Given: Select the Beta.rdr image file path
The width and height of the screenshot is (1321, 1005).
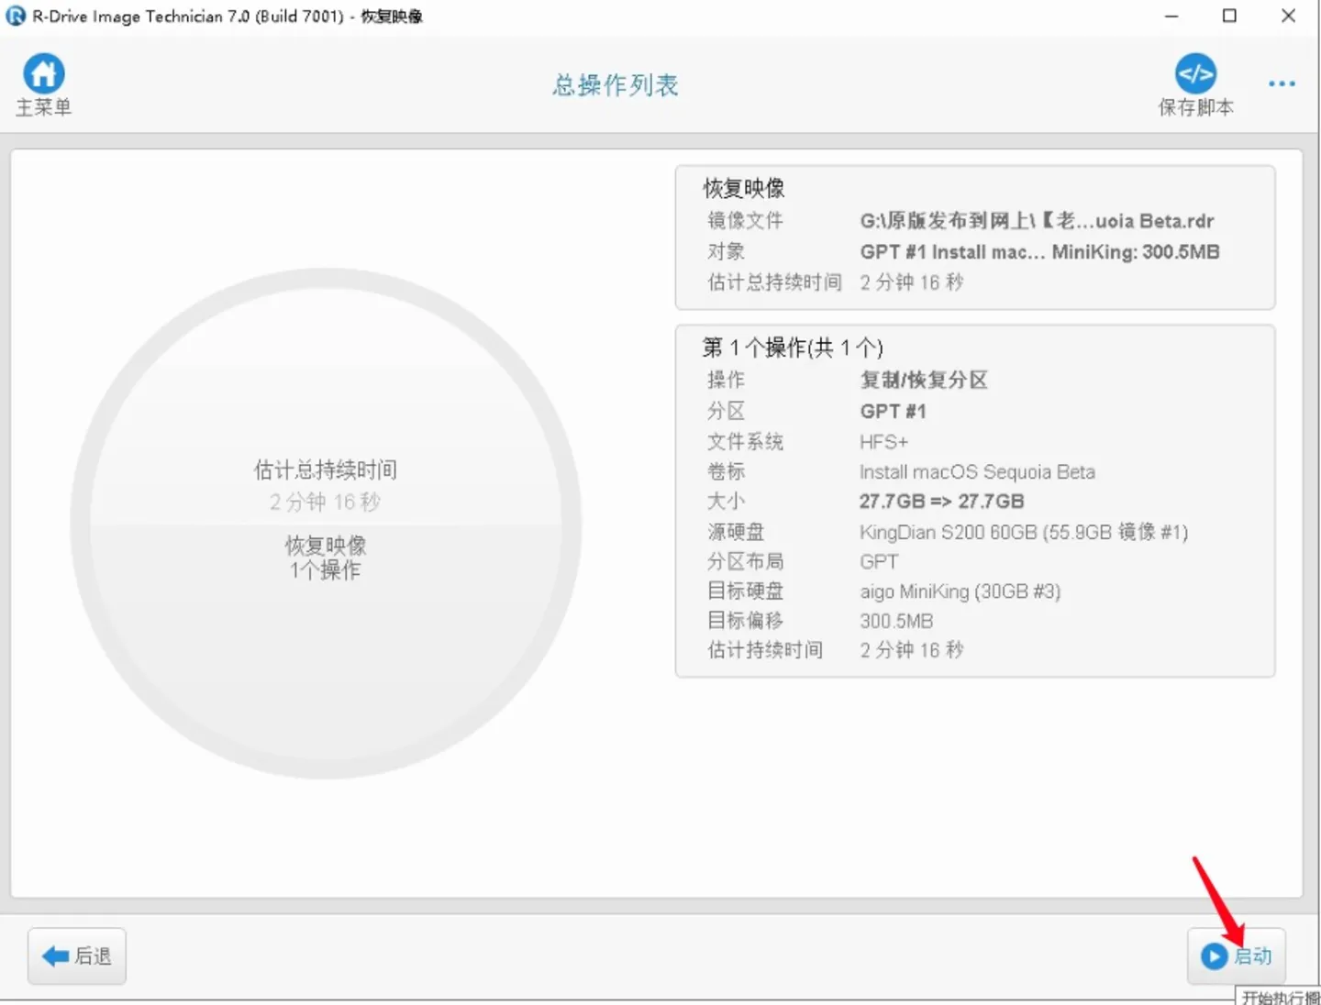Looking at the screenshot, I should (1037, 220).
